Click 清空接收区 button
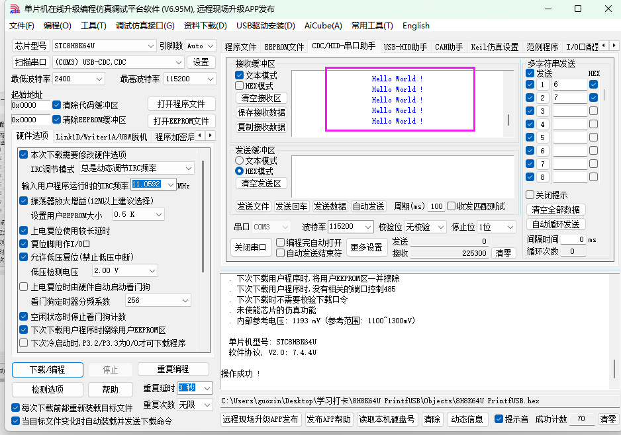 pyautogui.click(x=261, y=98)
